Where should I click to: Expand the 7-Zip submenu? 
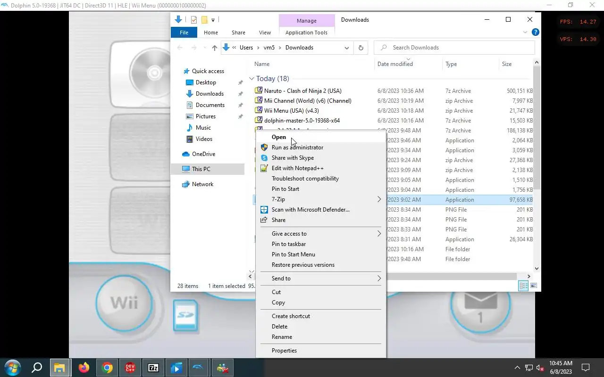click(x=321, y=199)
